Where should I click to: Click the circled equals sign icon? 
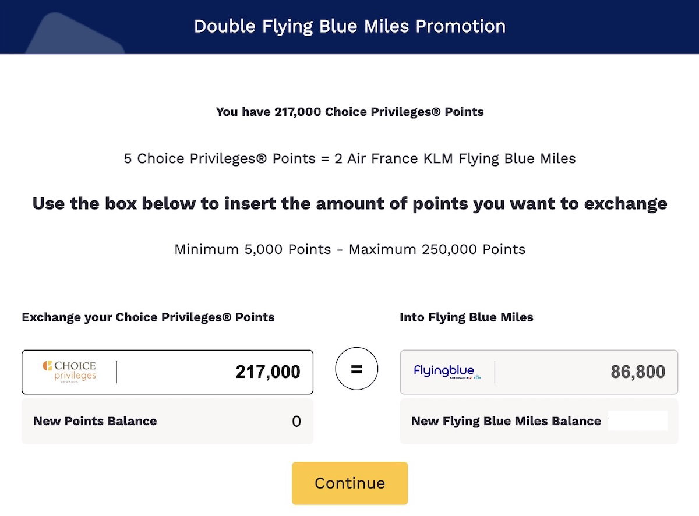356,369
